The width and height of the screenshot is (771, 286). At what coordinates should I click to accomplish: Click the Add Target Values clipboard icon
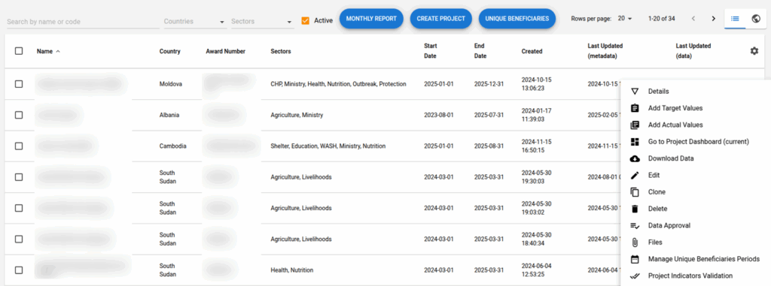pos(634,108)
